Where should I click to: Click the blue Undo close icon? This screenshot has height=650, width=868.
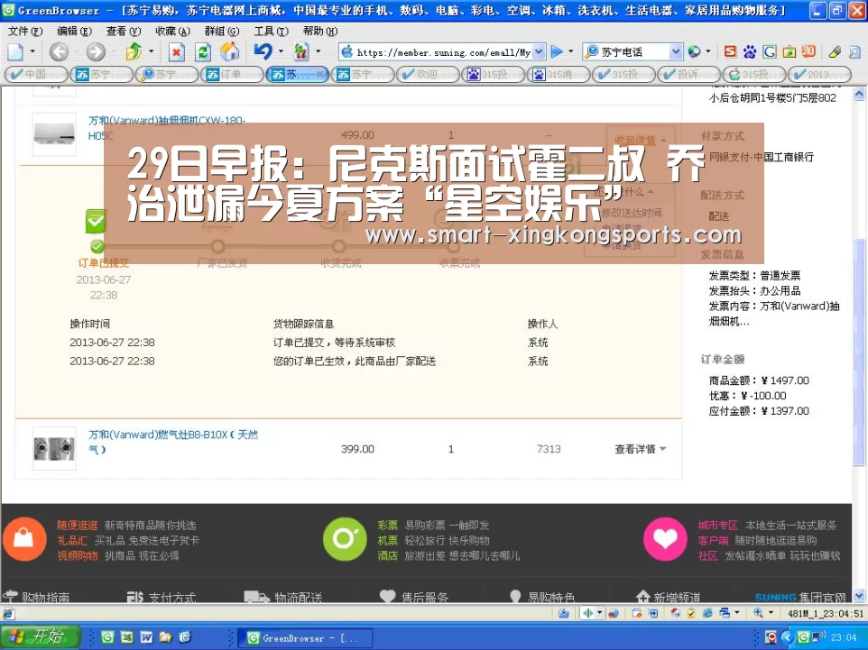tap(263, 51)
